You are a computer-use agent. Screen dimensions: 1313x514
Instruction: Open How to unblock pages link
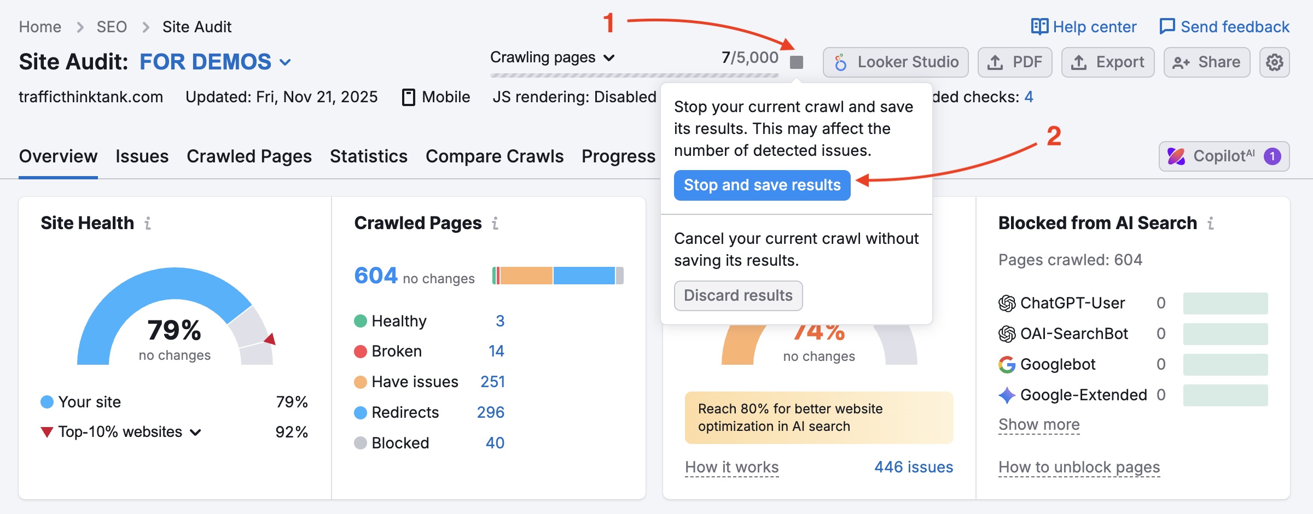[x=1078, y=467]
